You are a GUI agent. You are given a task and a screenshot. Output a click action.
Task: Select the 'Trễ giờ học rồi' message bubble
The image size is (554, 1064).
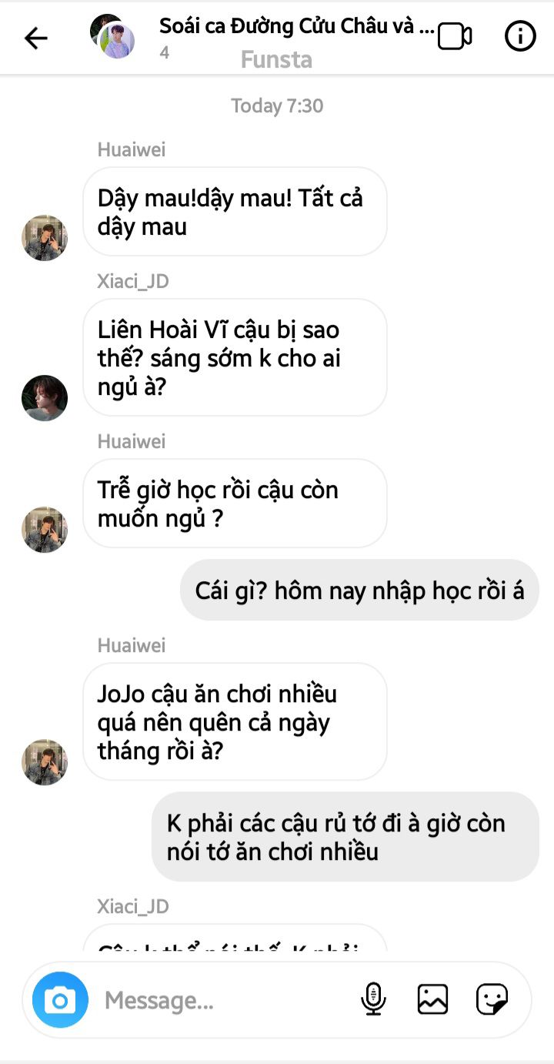pyautogui.click(x=235, y=504)
